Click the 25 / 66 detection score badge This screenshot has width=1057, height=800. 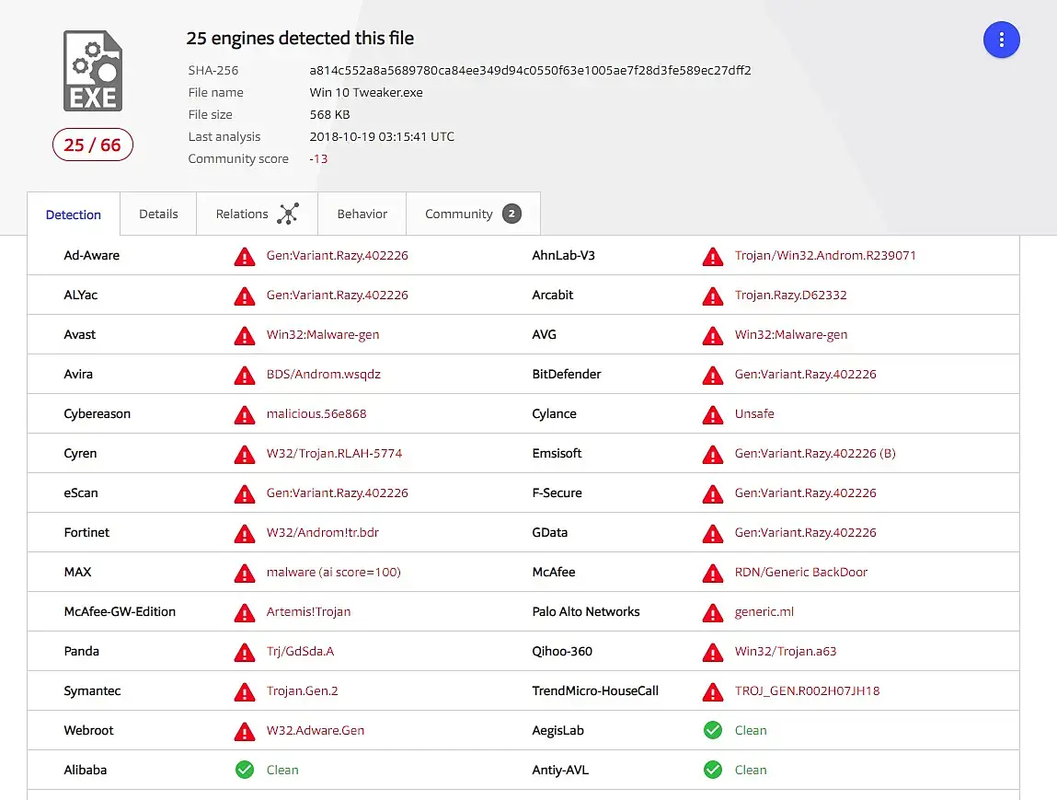(x=92, y=145)
